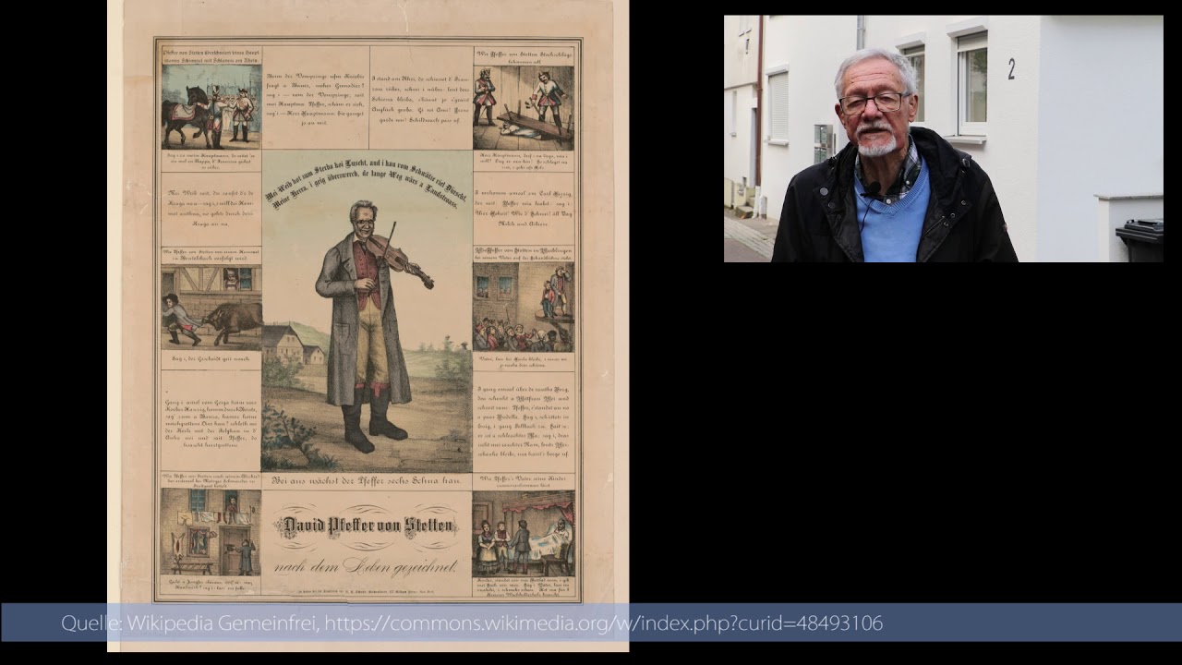1182x665 pixels.
Task: Click the bottom-left interior room vignette
Action: click(x=211, y=532)
